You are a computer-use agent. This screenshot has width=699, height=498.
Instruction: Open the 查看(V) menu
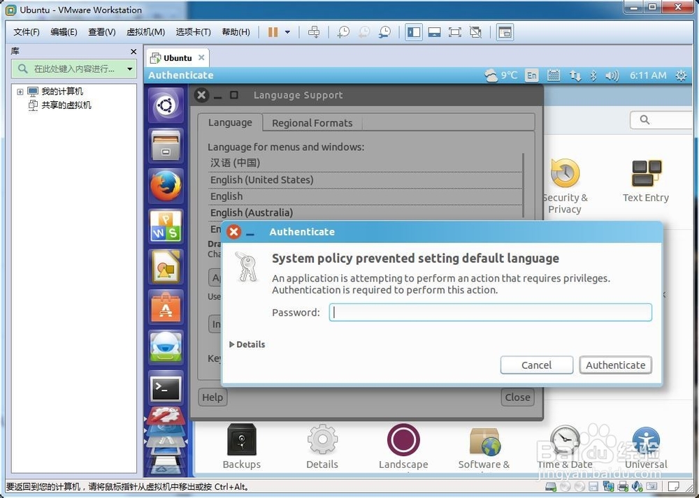coord(101,32)
